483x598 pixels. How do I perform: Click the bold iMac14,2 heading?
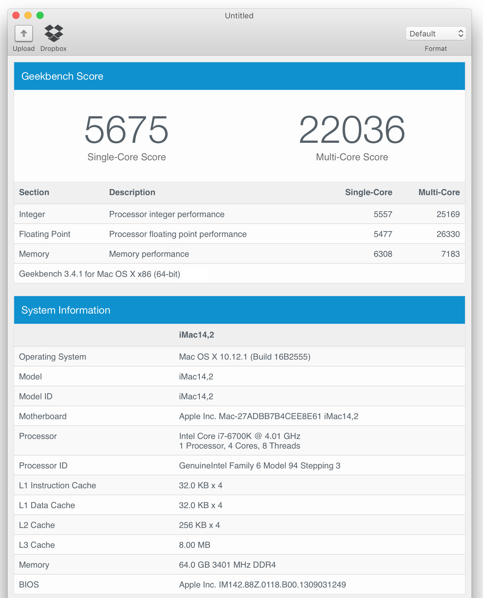tap(197, 335)
